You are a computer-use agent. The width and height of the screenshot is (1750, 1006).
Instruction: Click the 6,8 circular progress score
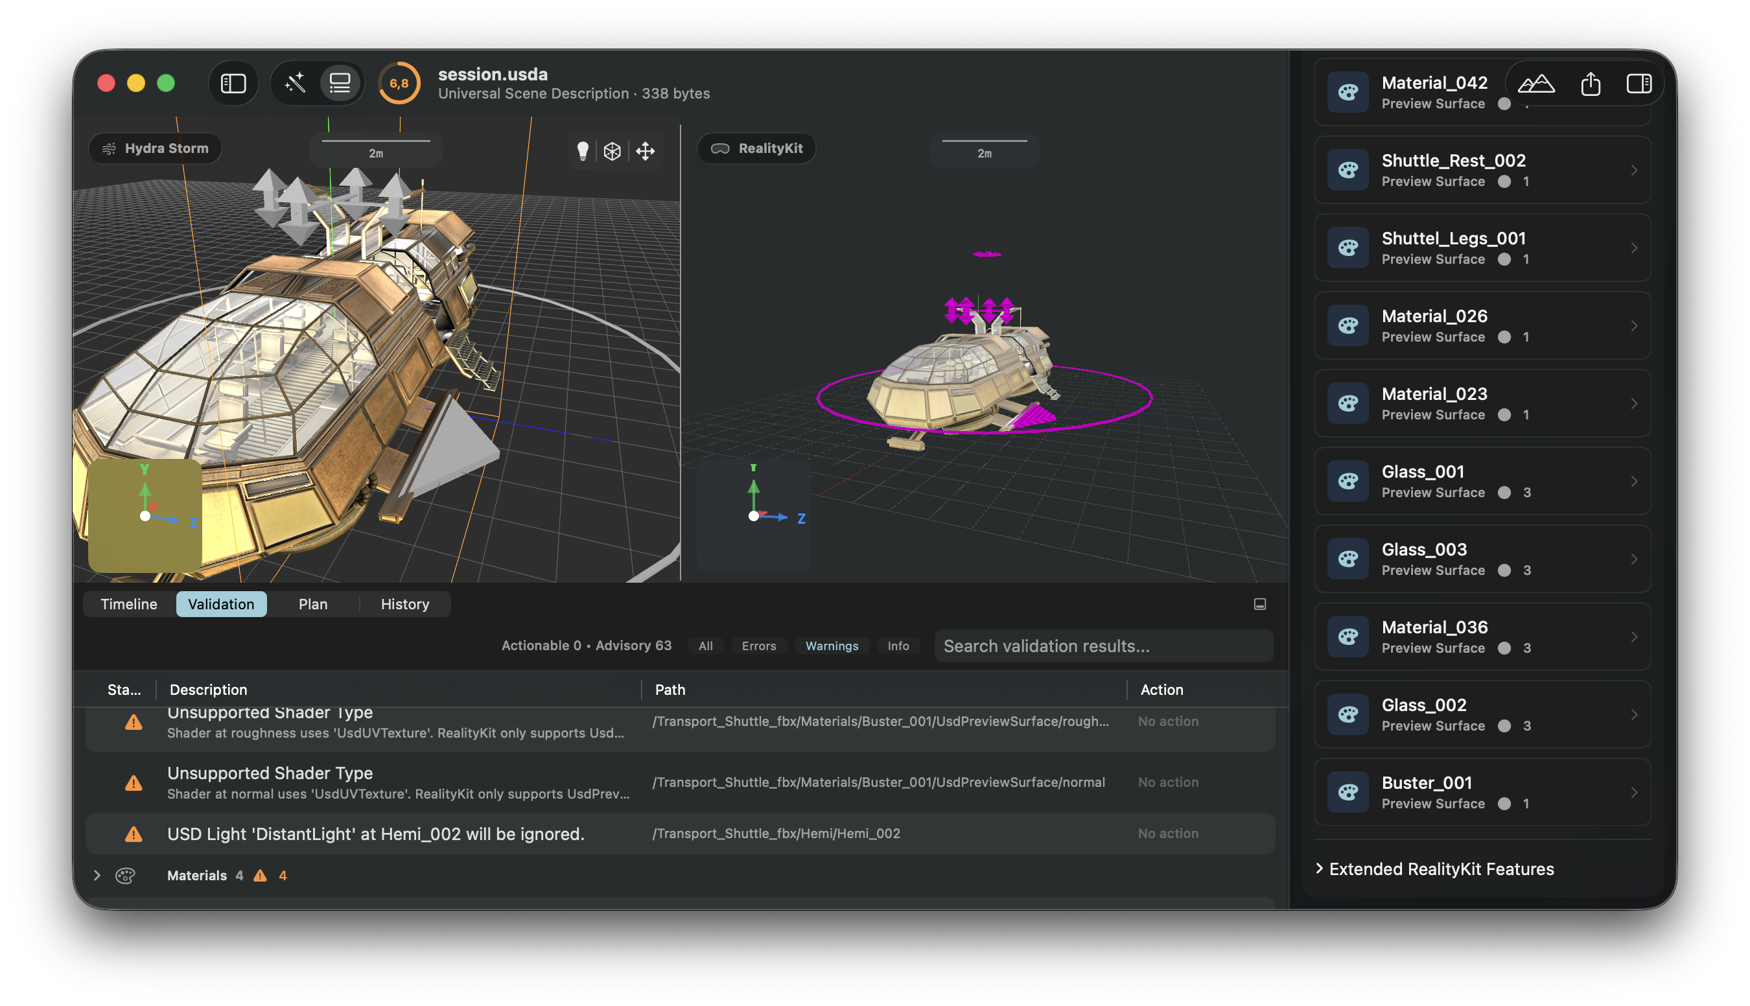pyautogui.click(x=399, y=84)
